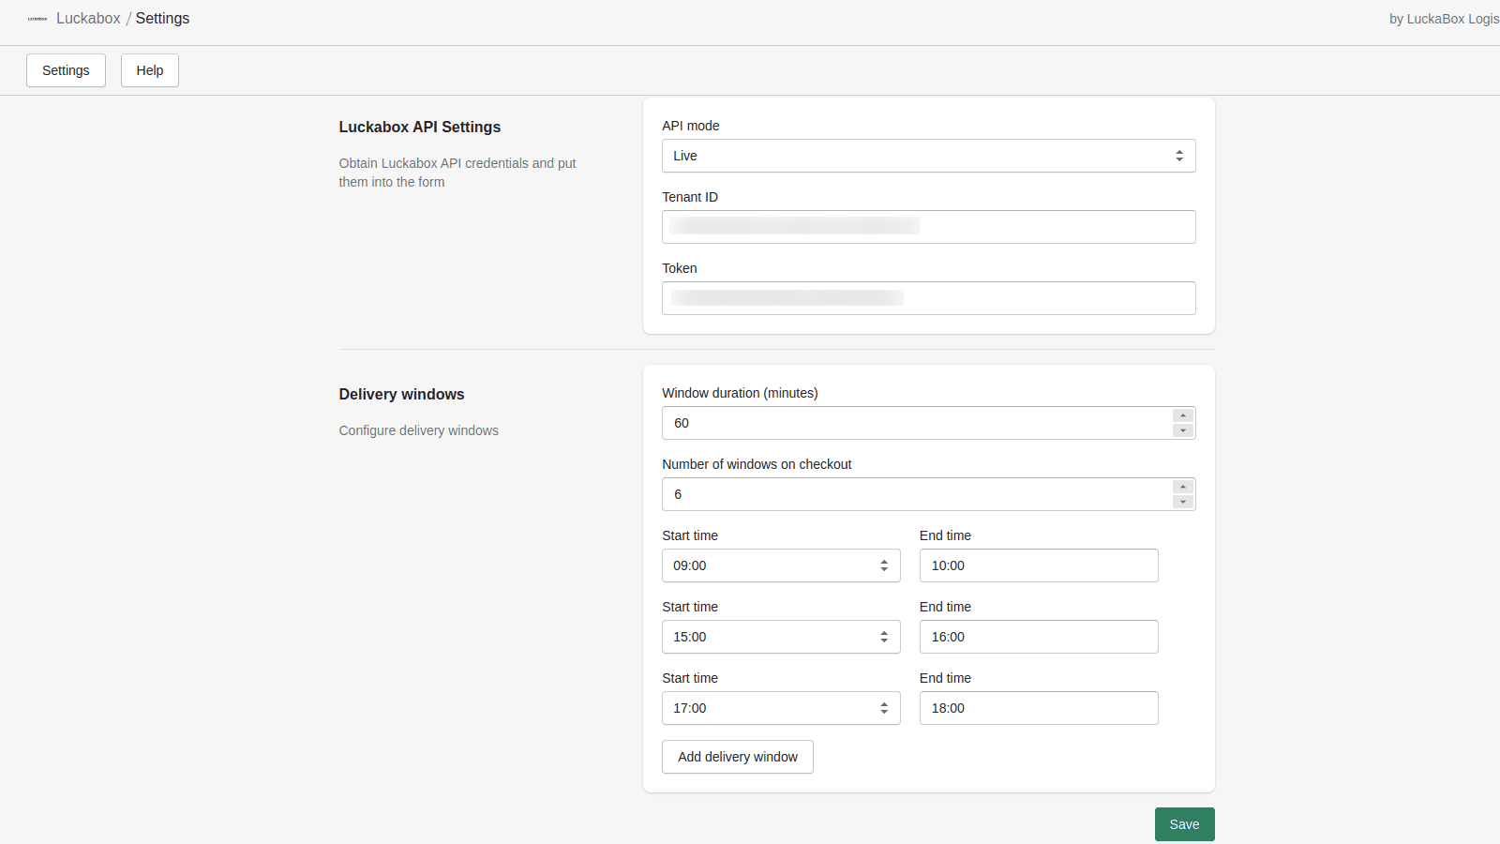Select the 10:00 End time field
This screenshot has width=1500, height=844.
(x=1038, y=565)
